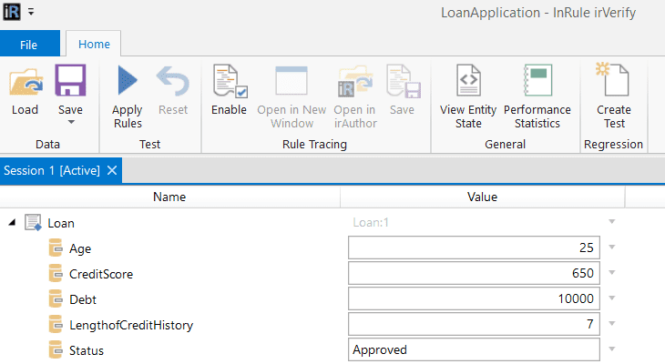Open the File menu tab
The image size is (665, 364).
point(30,44)
